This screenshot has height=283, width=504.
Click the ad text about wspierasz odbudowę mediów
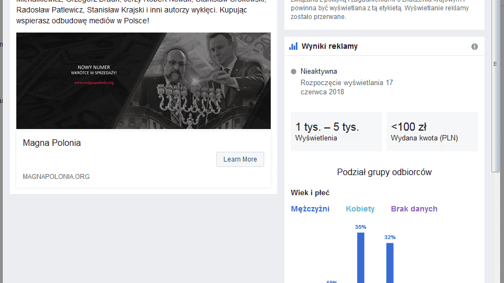pyautogui.click(x=83, y=21)
